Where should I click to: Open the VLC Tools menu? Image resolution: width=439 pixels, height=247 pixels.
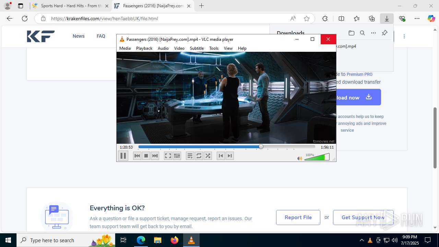pyautogui.click(x=214, y=48)
